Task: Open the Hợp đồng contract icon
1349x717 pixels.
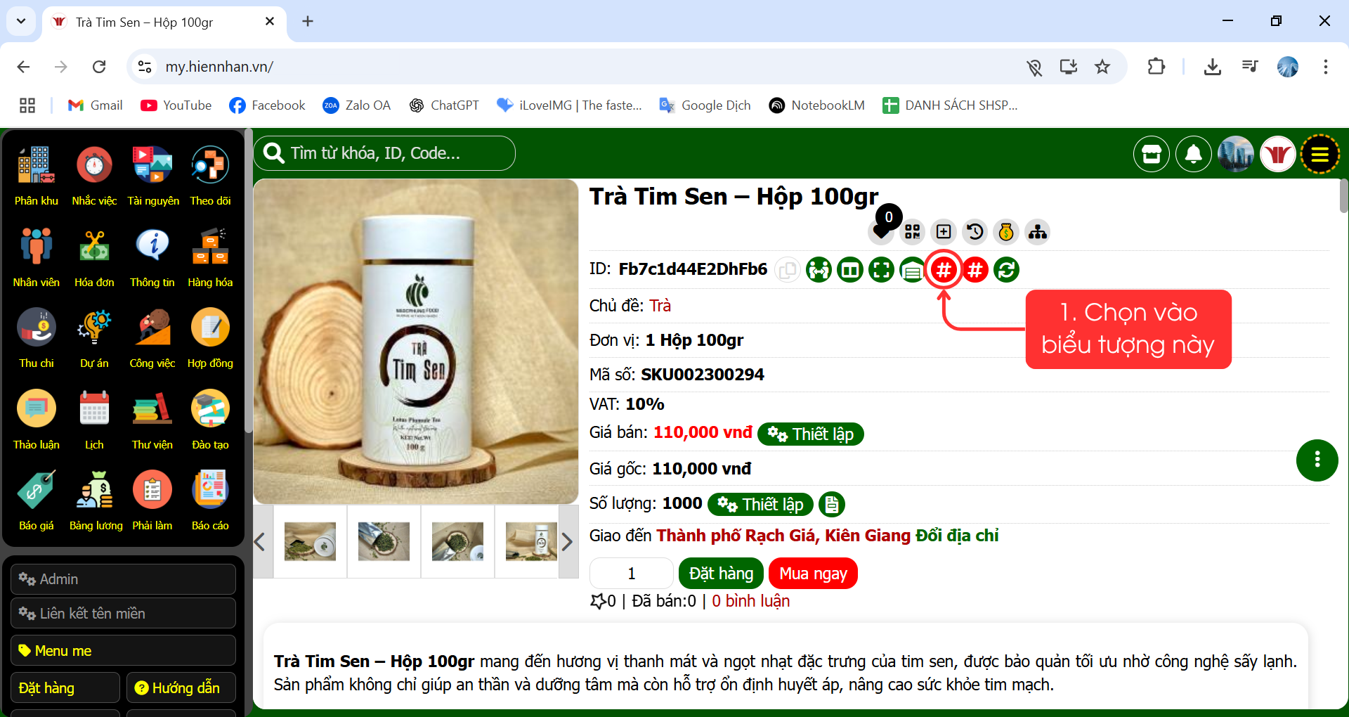Action: 210,328
